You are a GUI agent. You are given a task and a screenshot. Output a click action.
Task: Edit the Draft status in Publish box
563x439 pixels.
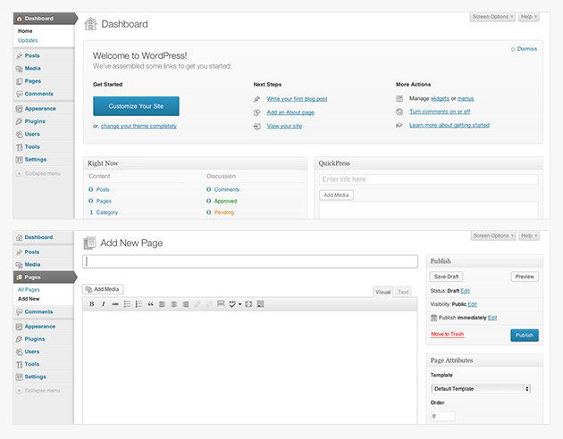click(466, 291)
